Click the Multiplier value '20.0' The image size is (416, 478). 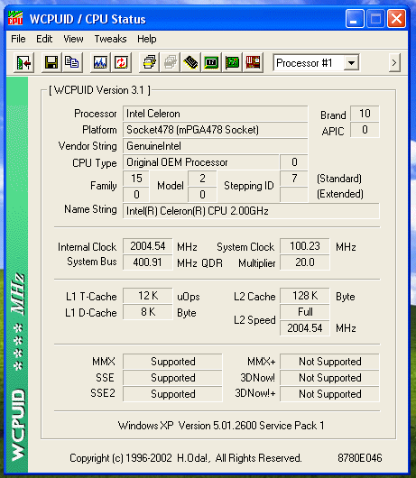[x=305, y=262]
